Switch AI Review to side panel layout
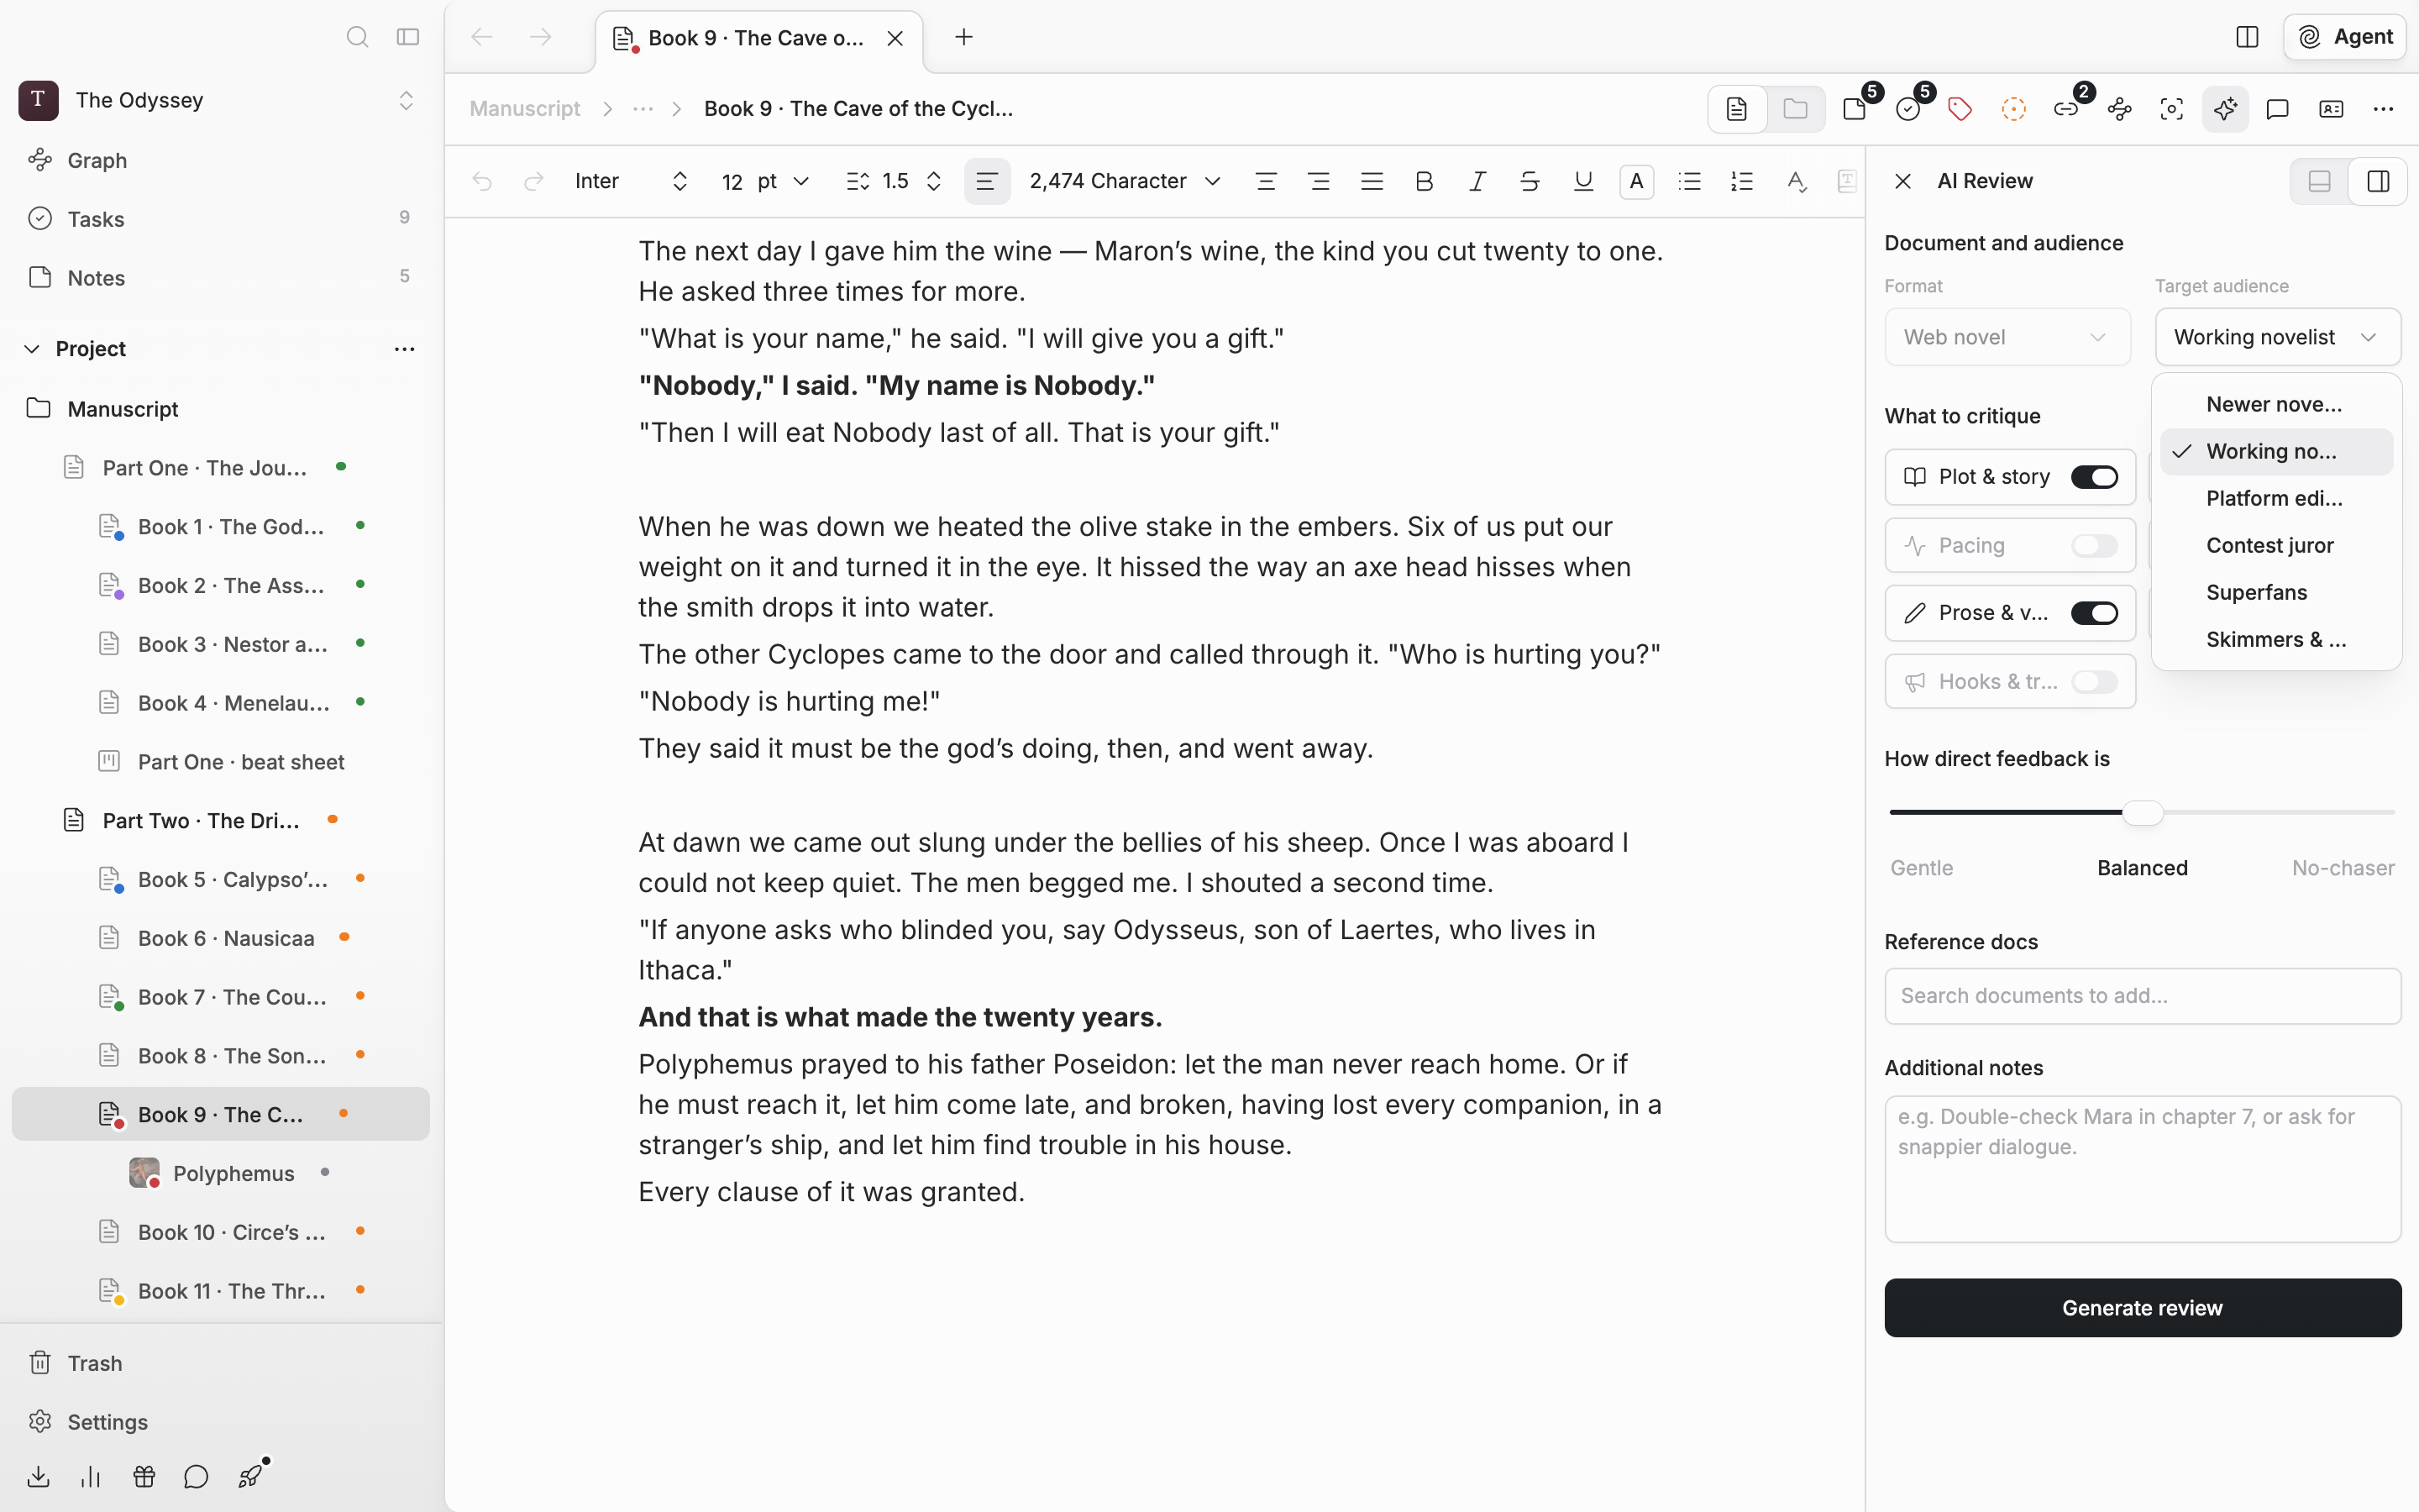This screenshot has height=1512, width=2419. click(2378, 181)
